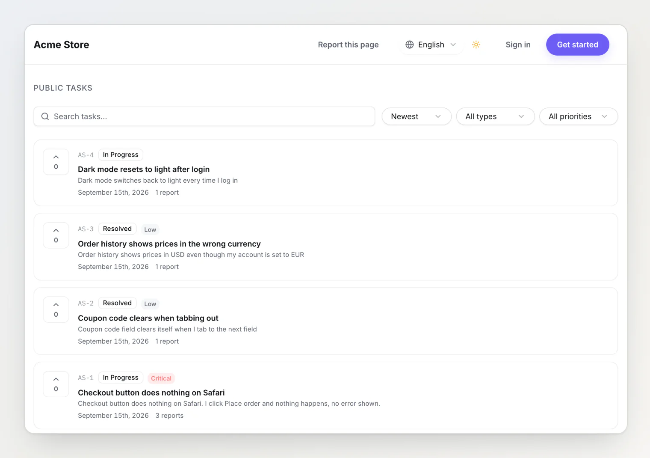Viewport: 650px width, 458px height.
Task: Click the Sign in link
Action: point(518,45)
